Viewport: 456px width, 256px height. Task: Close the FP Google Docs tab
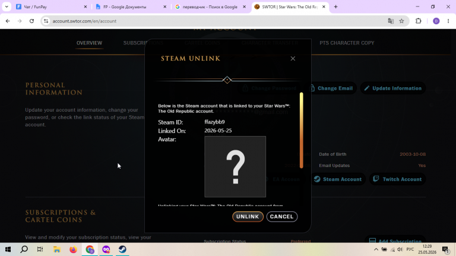(x=165, y=7)
